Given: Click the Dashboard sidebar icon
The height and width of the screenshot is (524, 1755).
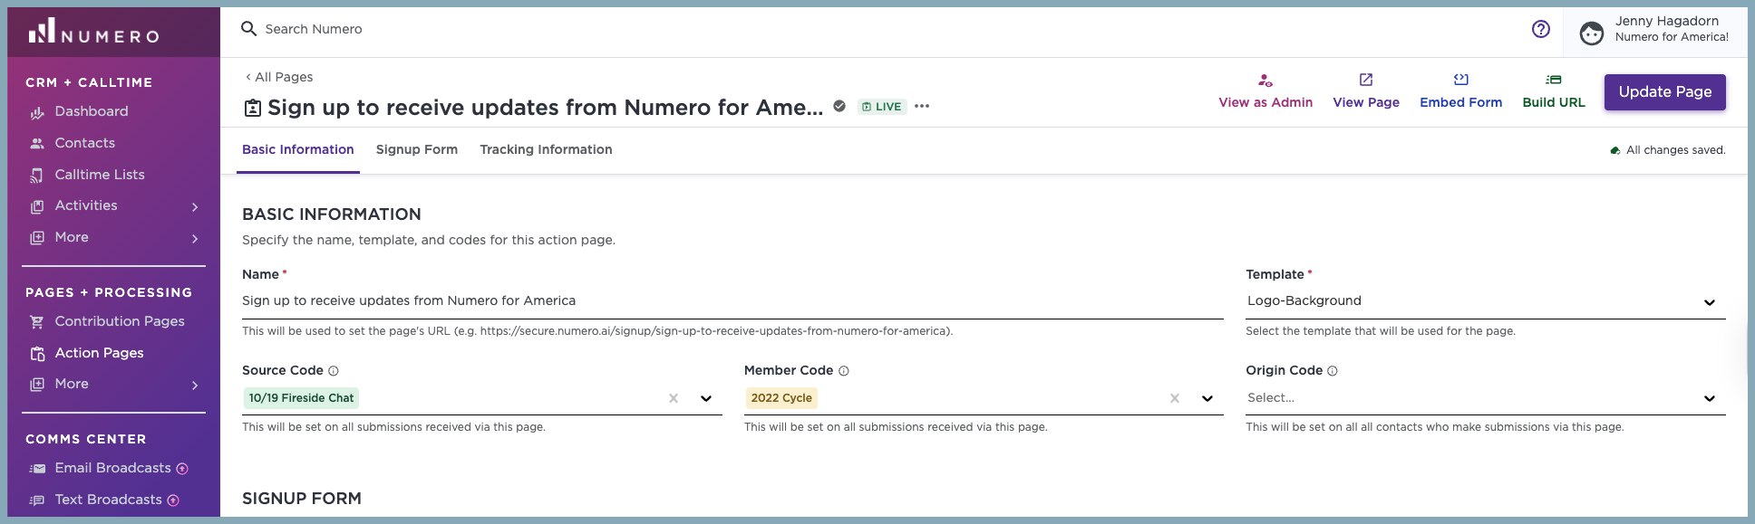Looking at the screenshot, I should coord(37,112).
